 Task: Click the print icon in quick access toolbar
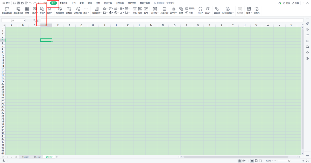point(22,3)
